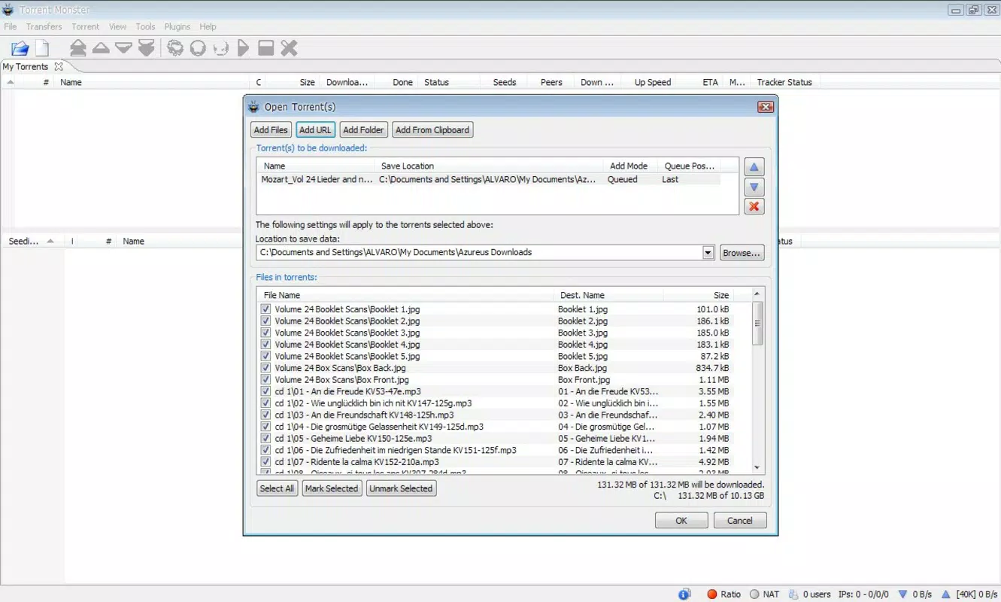Move torrent to top of queue
1001x602 pixels.
tap(78, 48)
